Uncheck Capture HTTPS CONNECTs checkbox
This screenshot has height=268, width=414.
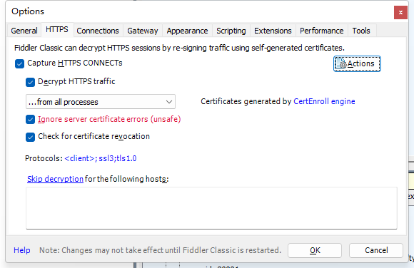click(x=19, y=63)
